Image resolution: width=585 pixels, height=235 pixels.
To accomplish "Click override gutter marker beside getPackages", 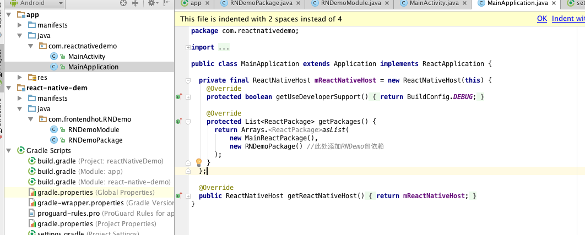I will (178, 122).
